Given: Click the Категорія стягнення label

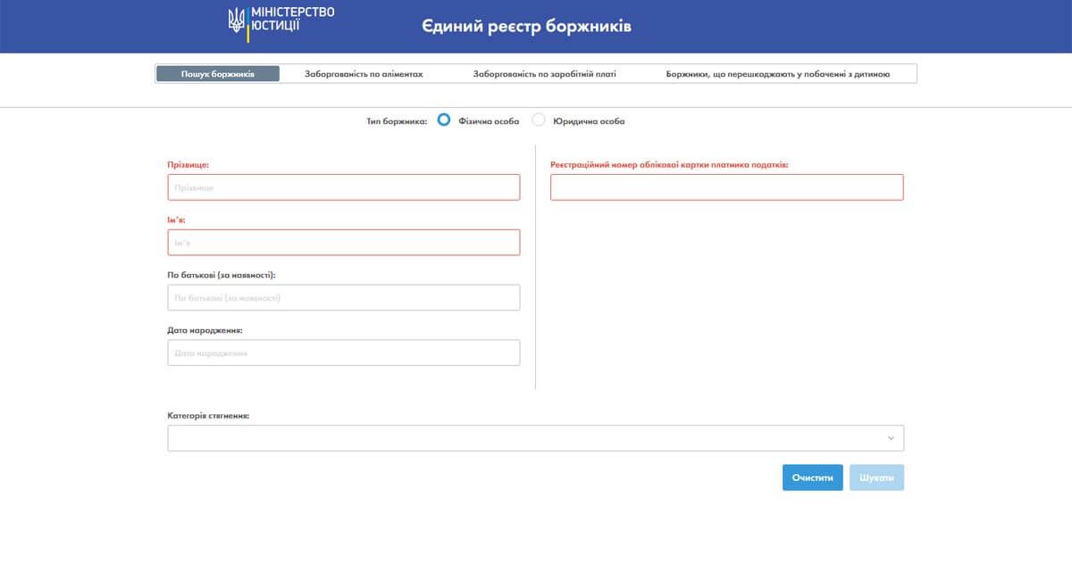Looking at the screenshot, I should [x=208, y=416].
